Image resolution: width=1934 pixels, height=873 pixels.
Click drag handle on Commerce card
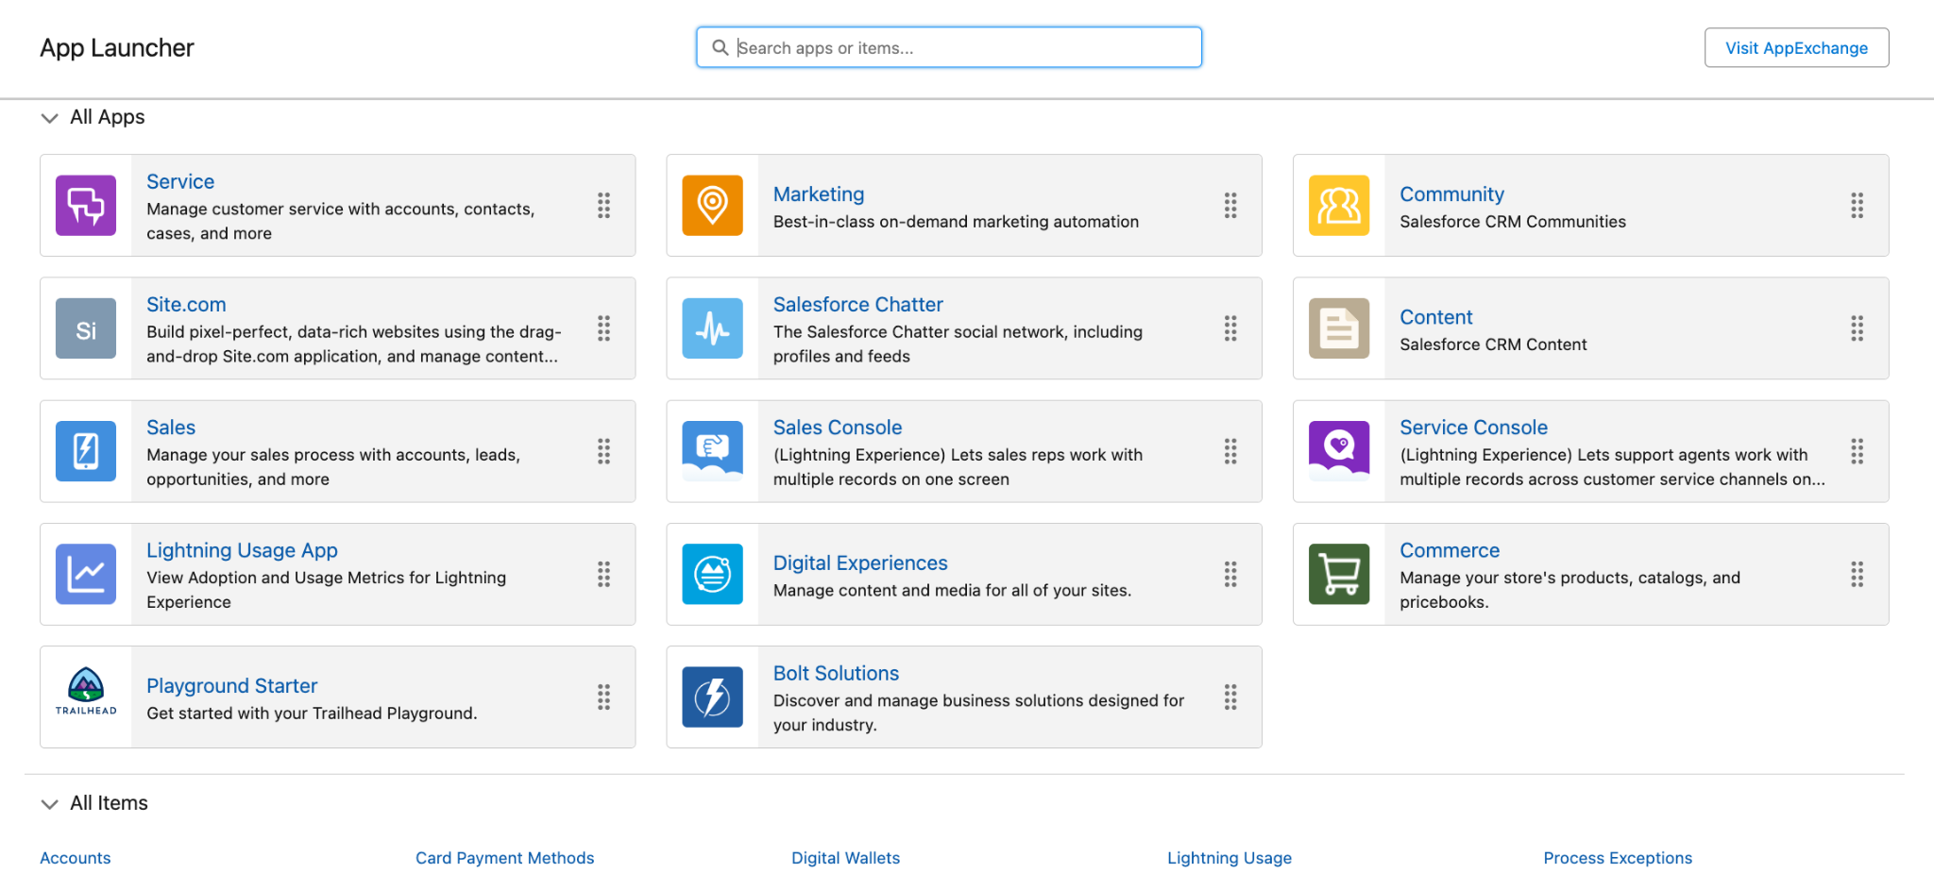point(1857,574)
